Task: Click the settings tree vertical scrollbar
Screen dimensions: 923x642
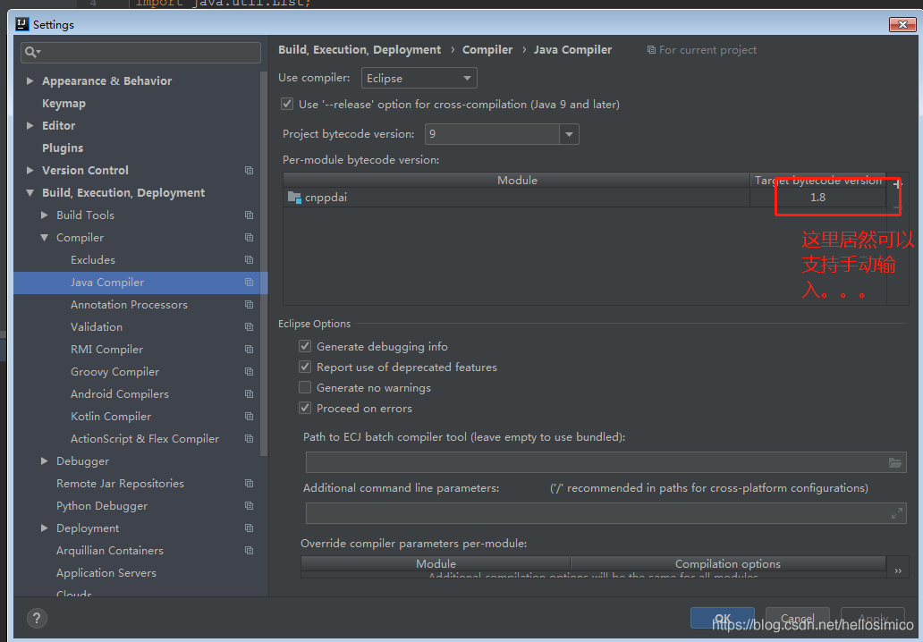Action: coord(264,265)
